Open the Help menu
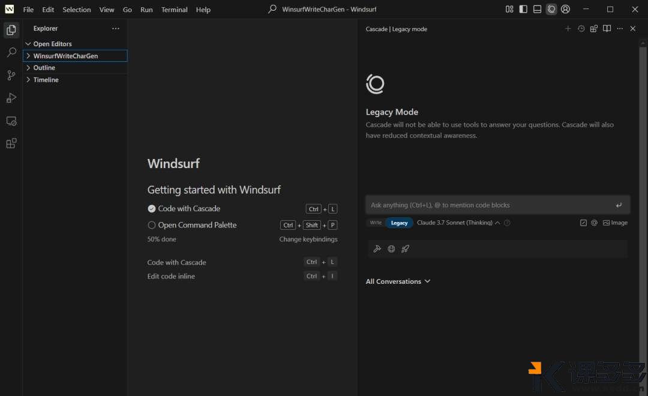This screenshot has width=648, height=396. click(x=203, y=10)
